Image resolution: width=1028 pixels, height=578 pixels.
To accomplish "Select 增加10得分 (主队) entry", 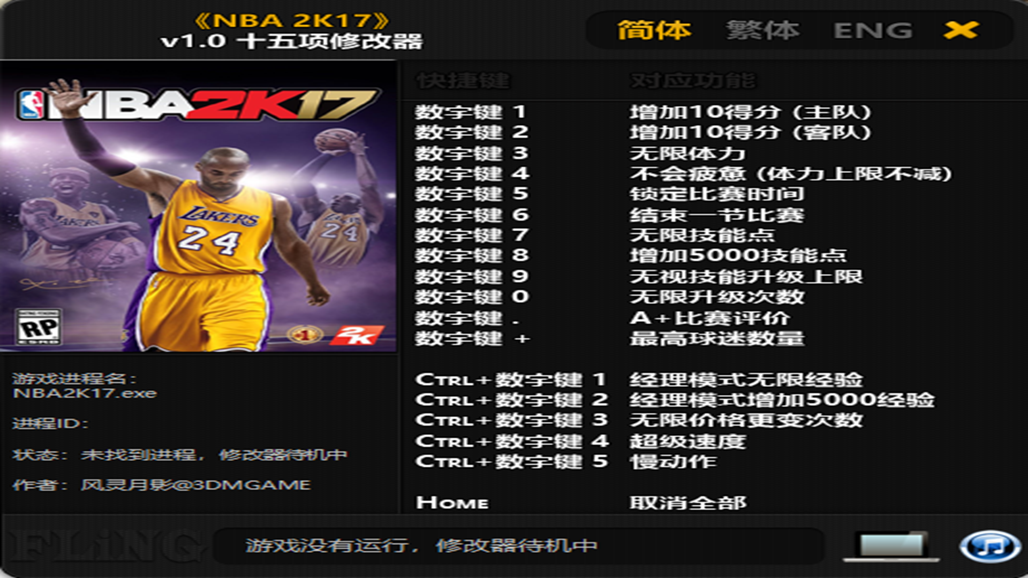I will (751, 112).
